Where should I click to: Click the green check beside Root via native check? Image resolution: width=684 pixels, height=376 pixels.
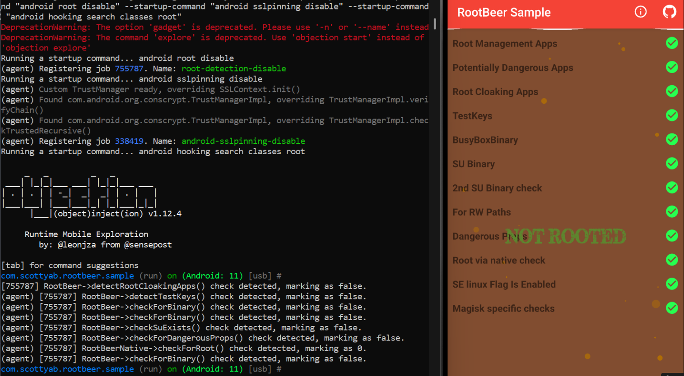click(672, 260)
